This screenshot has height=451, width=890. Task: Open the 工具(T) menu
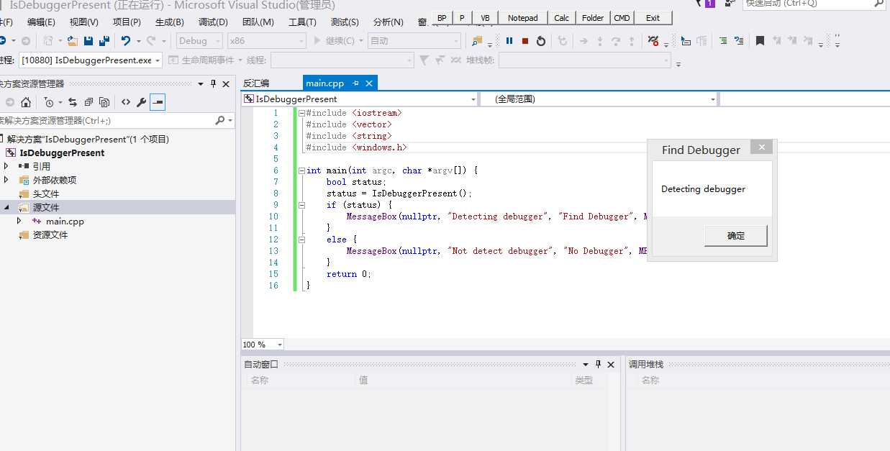pos(302,22)
